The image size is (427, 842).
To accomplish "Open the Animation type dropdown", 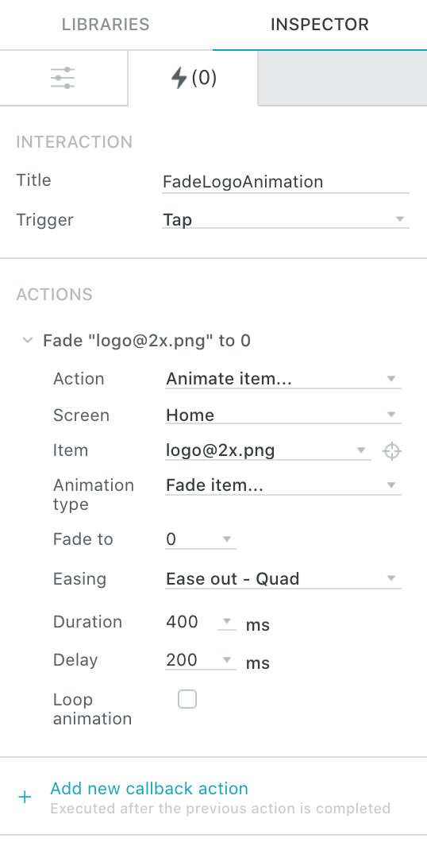I will tap(283, 485).
